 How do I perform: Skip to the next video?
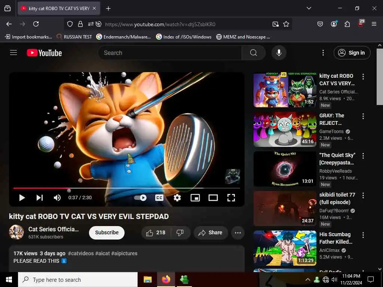pos(40,198)
